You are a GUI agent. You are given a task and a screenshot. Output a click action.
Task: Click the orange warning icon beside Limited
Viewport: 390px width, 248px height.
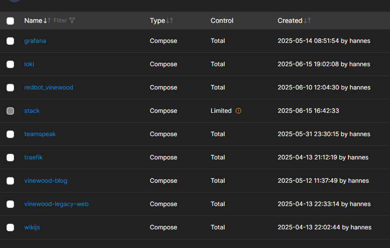click(x=238, y=111)
